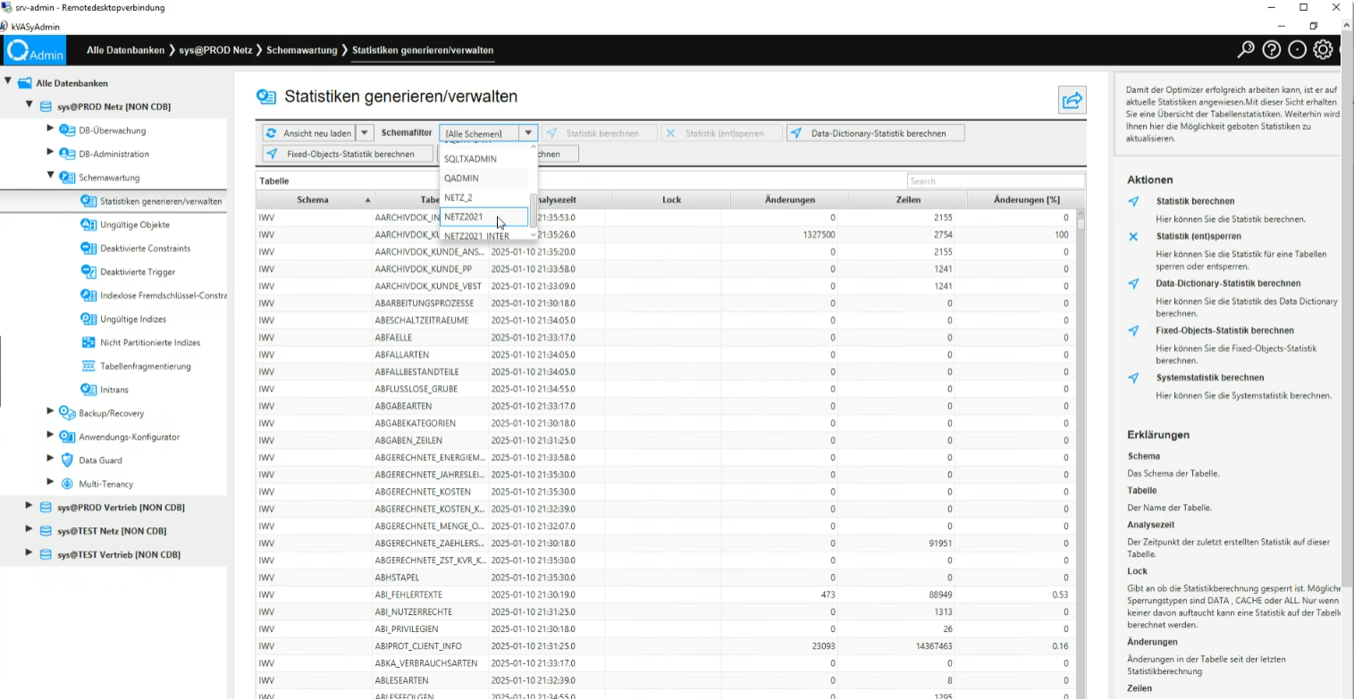The image size is (1354, 699).
Task: Open settings via the gear icon
Action: 1323,50
